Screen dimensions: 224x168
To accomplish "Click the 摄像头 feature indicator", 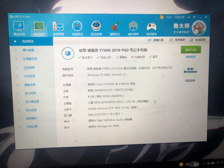I will click(122, 57).
